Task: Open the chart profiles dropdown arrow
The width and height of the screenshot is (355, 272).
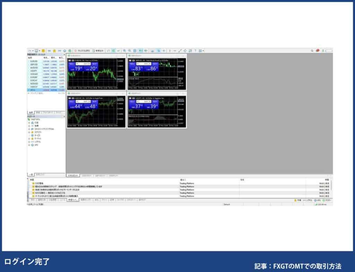Action: (x=40, y=50)
